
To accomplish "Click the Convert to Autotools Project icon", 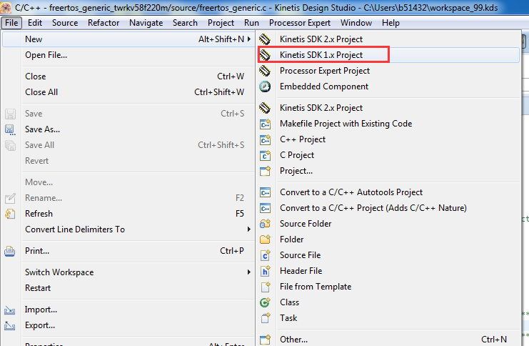I will click(x=265, y=192).
